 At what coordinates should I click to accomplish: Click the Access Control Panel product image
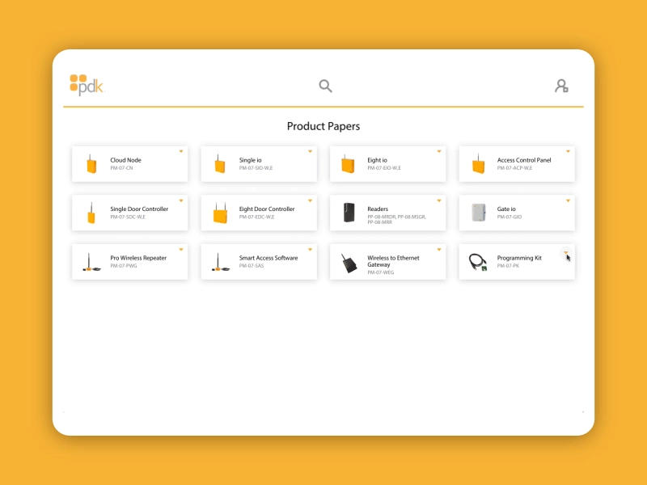[x=478, y=164]
